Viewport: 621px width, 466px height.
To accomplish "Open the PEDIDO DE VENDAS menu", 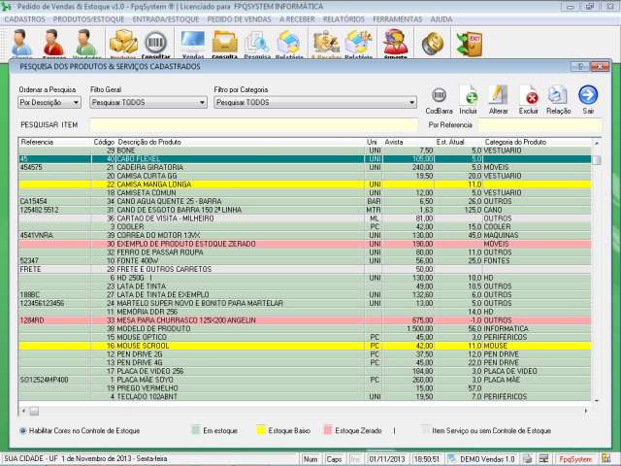I will pyautogui.click(x=239, y=19).
